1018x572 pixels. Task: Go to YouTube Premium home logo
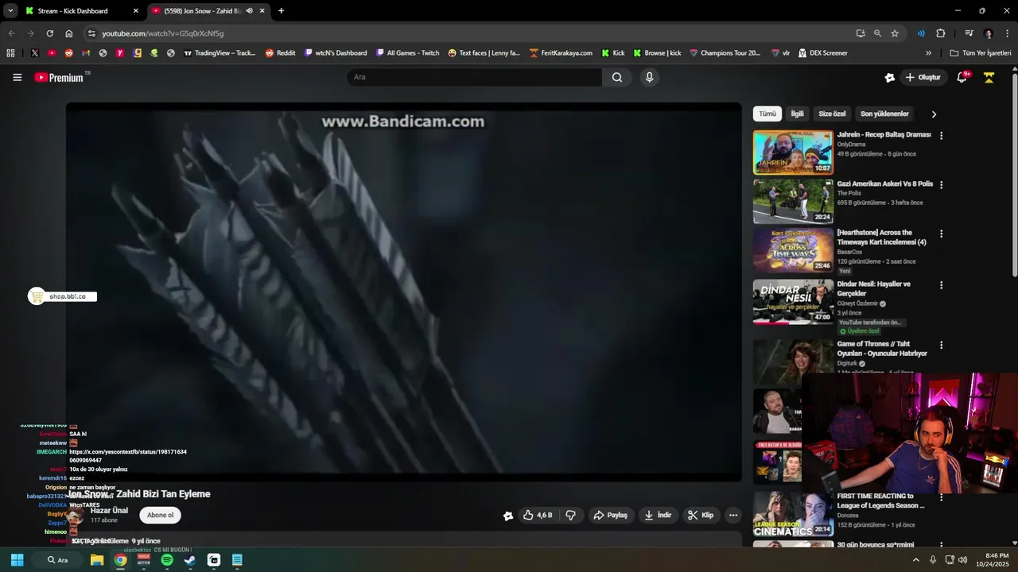point(60,77)
